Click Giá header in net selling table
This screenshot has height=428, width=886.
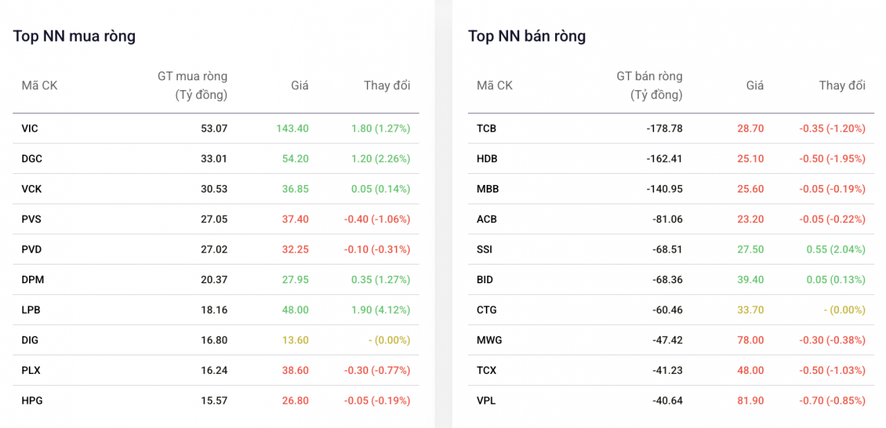pyautogui.click(x=754, y=85)
